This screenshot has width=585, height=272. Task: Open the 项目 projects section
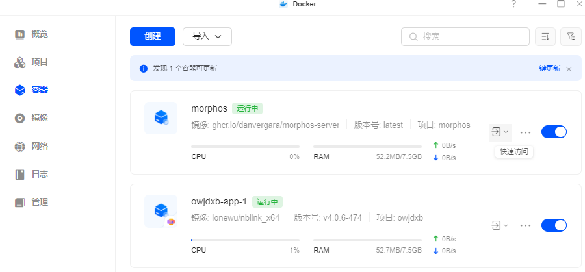click(32, 62)
